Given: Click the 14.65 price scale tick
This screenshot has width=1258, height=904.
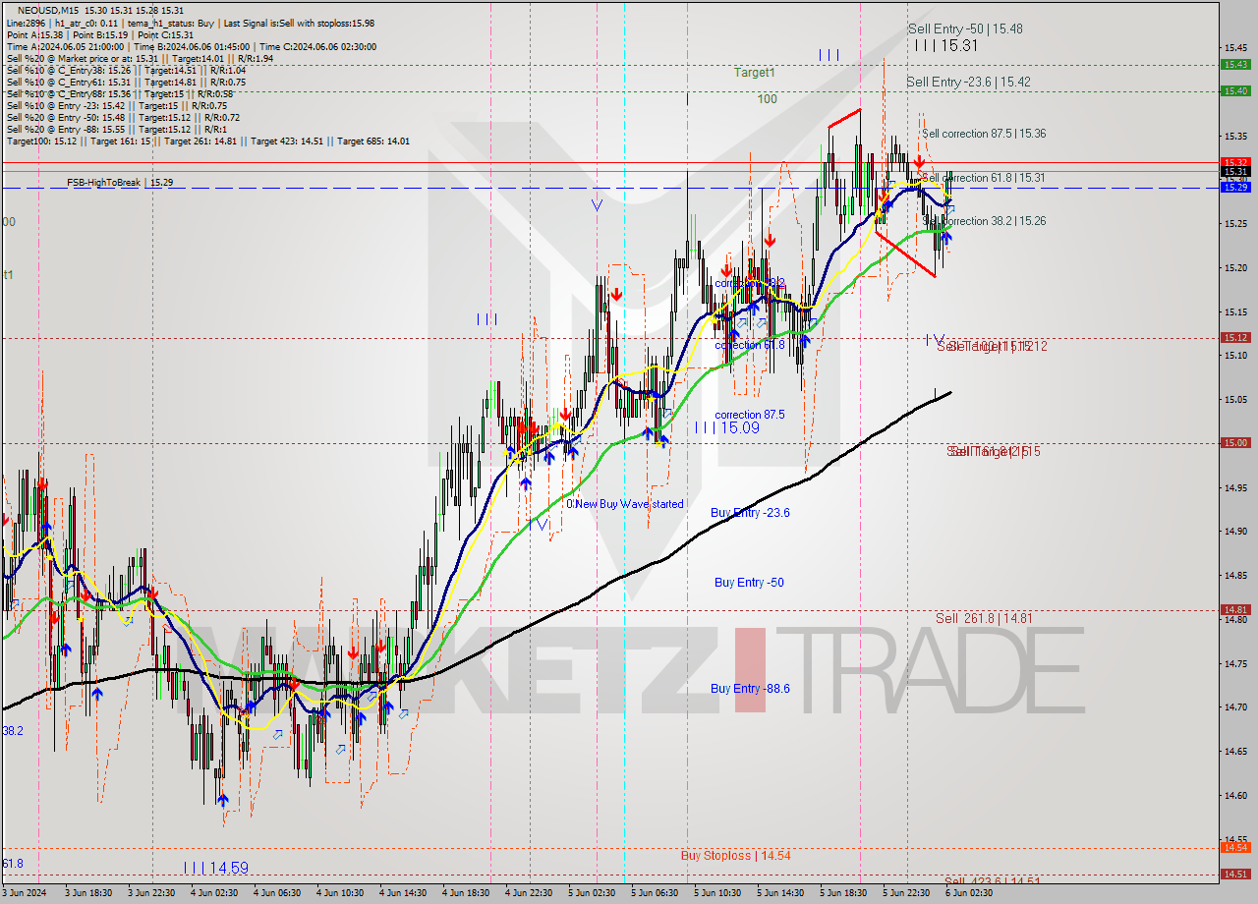Looking at the screenshot, I should (1235, 751).
